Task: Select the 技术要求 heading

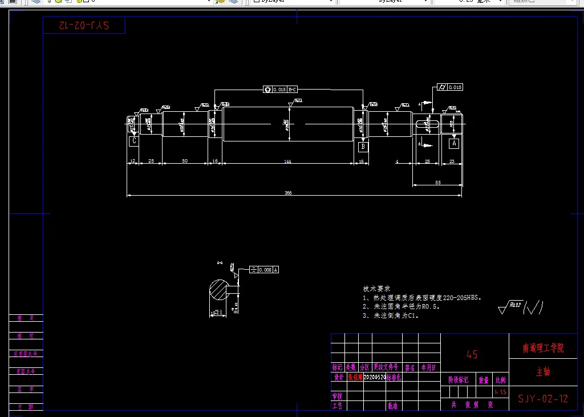Action: 376,289
